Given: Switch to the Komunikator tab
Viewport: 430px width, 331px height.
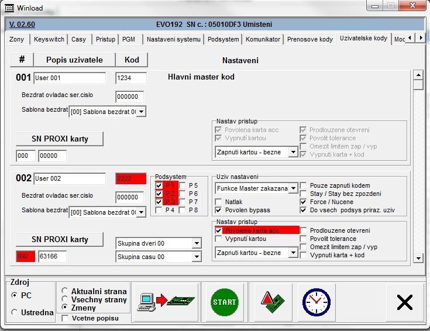Looking at the screenshot, I should click(263, 39).
